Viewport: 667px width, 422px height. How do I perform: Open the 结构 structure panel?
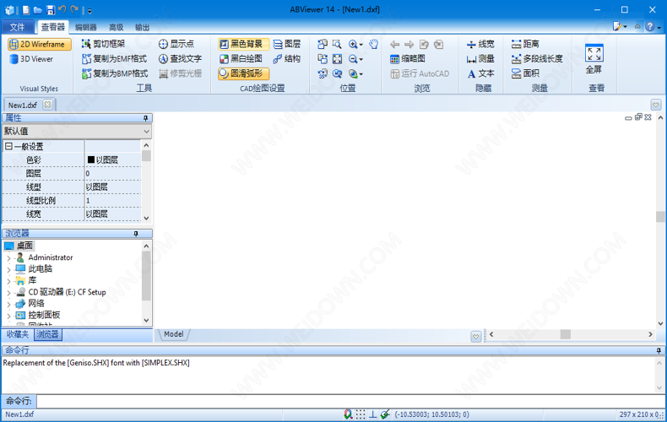tap(287, 59)
